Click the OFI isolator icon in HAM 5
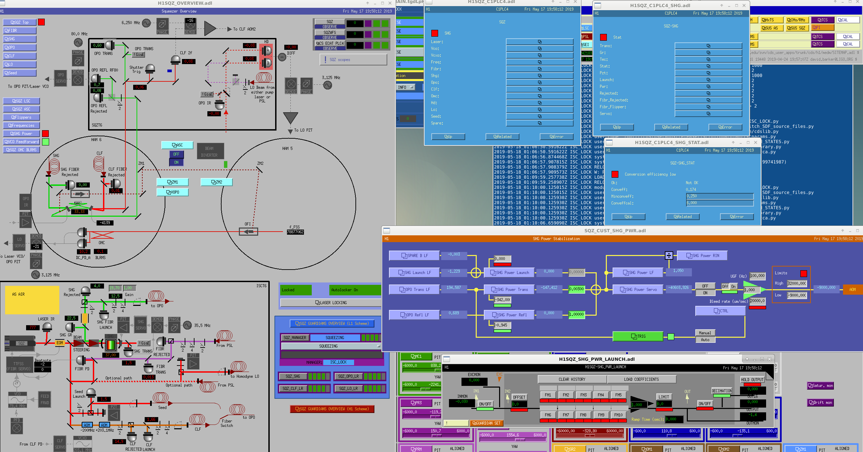Viewport: 863px width, 452px height. 248,232
